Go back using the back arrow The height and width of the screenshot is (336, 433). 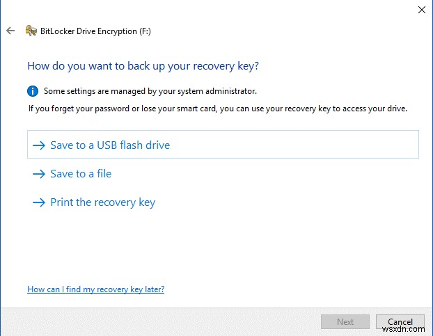[x=10, y=31]
